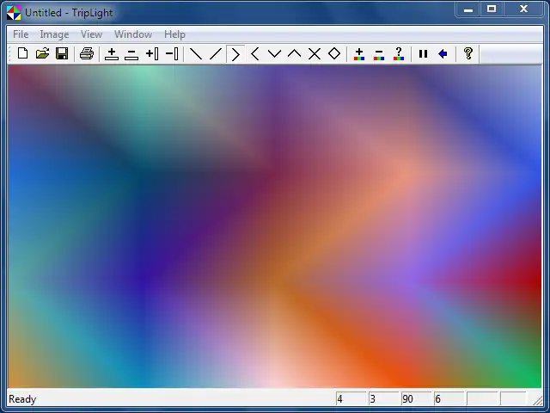Minimize the TripLight window
Screen dimensions: 550x413
click(x=468, y=9)
